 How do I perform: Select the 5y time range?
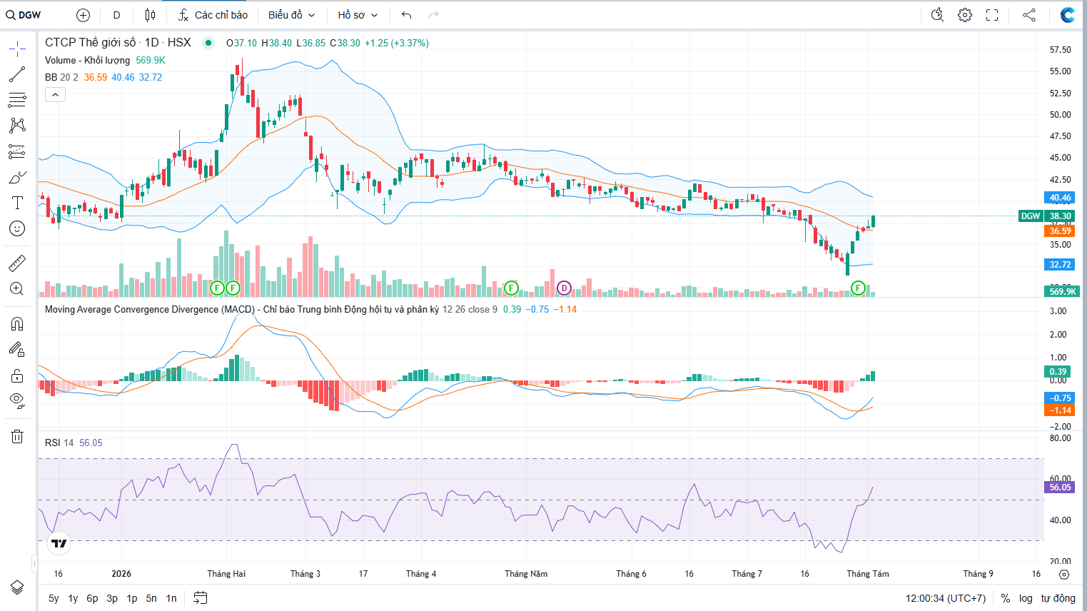(54, 598)
